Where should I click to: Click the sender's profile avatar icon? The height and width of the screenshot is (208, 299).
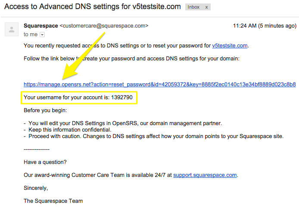click(10, 29)
